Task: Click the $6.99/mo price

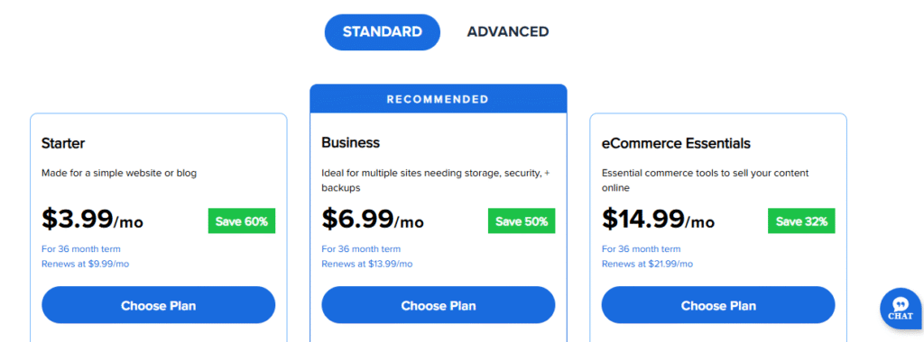Action: click(x=373, y=220)
